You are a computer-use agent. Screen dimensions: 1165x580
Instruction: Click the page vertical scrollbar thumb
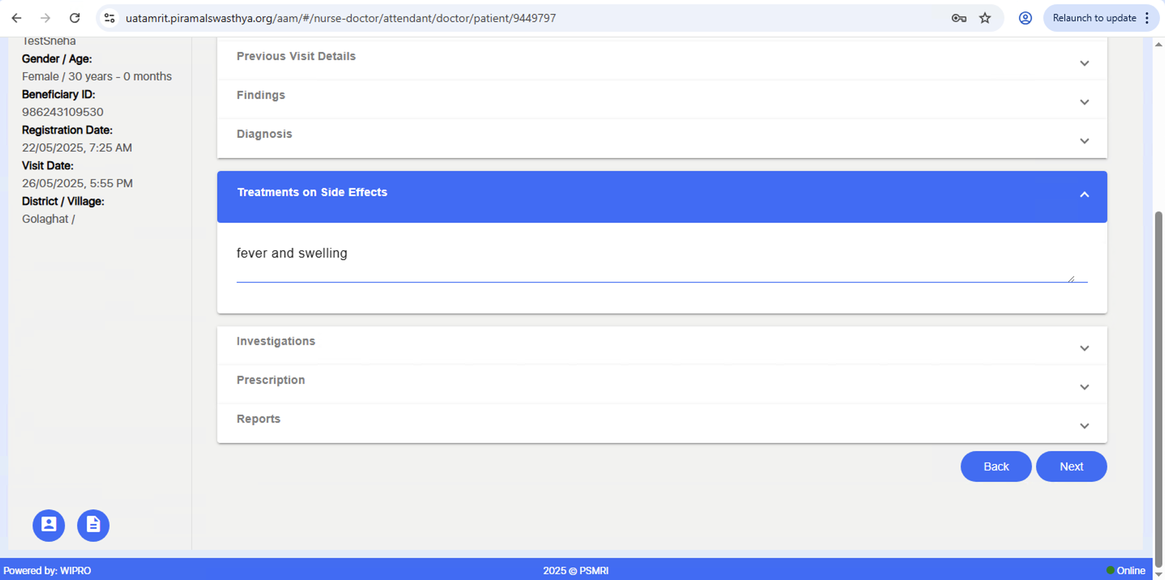(1159, 389)
